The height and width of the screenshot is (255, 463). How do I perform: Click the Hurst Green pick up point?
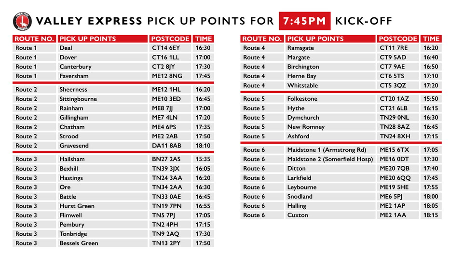pyautogui.click(x=77, y=206)
